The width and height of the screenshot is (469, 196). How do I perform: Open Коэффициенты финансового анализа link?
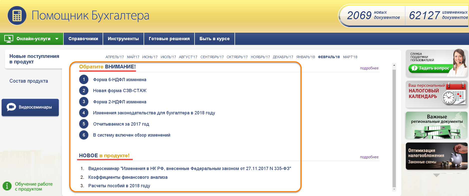click(128, 177)
